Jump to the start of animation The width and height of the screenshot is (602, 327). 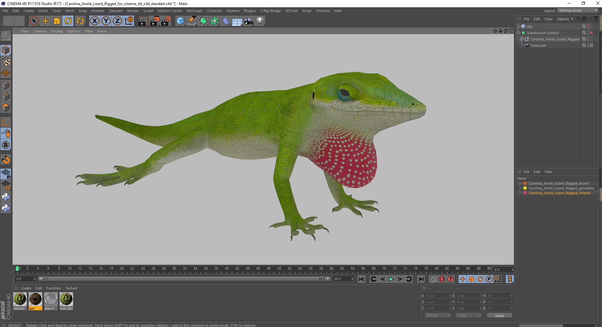coord(362,279)
